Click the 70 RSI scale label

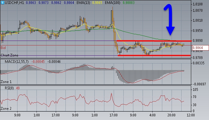195,97
